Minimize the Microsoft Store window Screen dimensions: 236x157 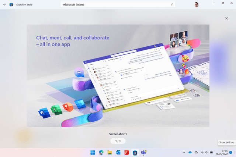point(214,3)
